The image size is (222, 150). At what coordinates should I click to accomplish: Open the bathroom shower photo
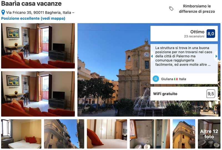click(x=150, y=134)
